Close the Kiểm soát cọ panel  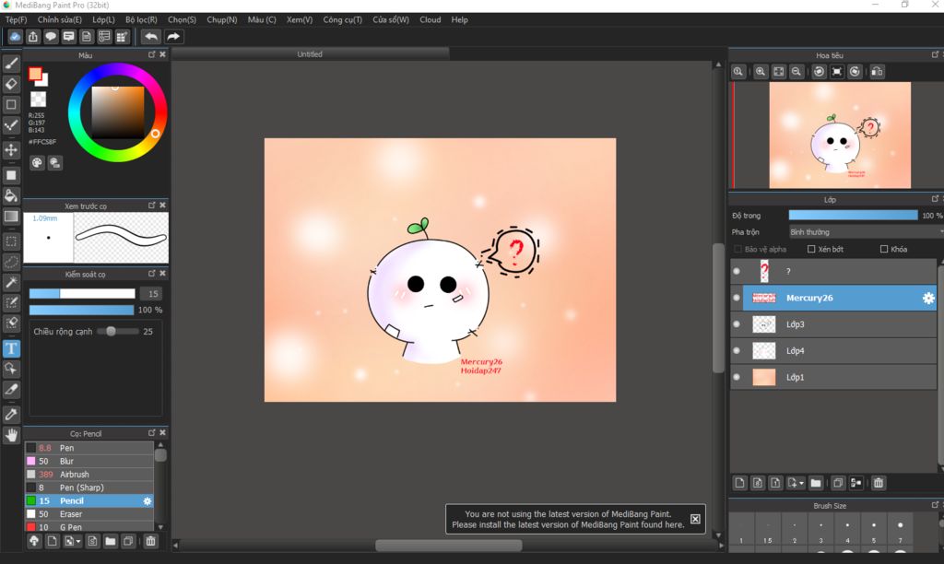162,274
